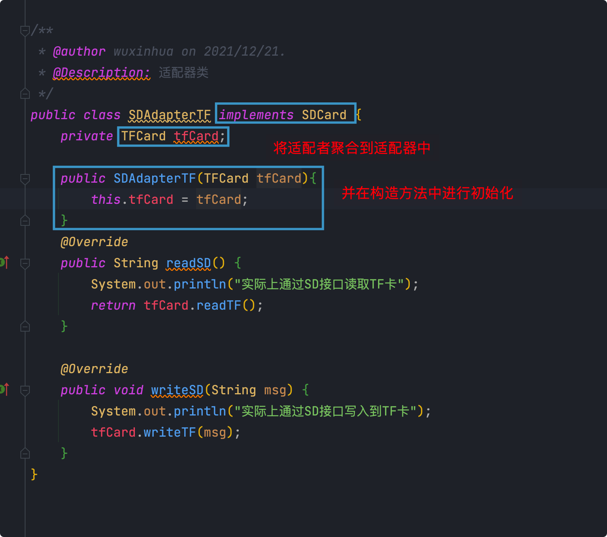Click println in the readSD method
607x537 pixels.
[x=200, y=284]
